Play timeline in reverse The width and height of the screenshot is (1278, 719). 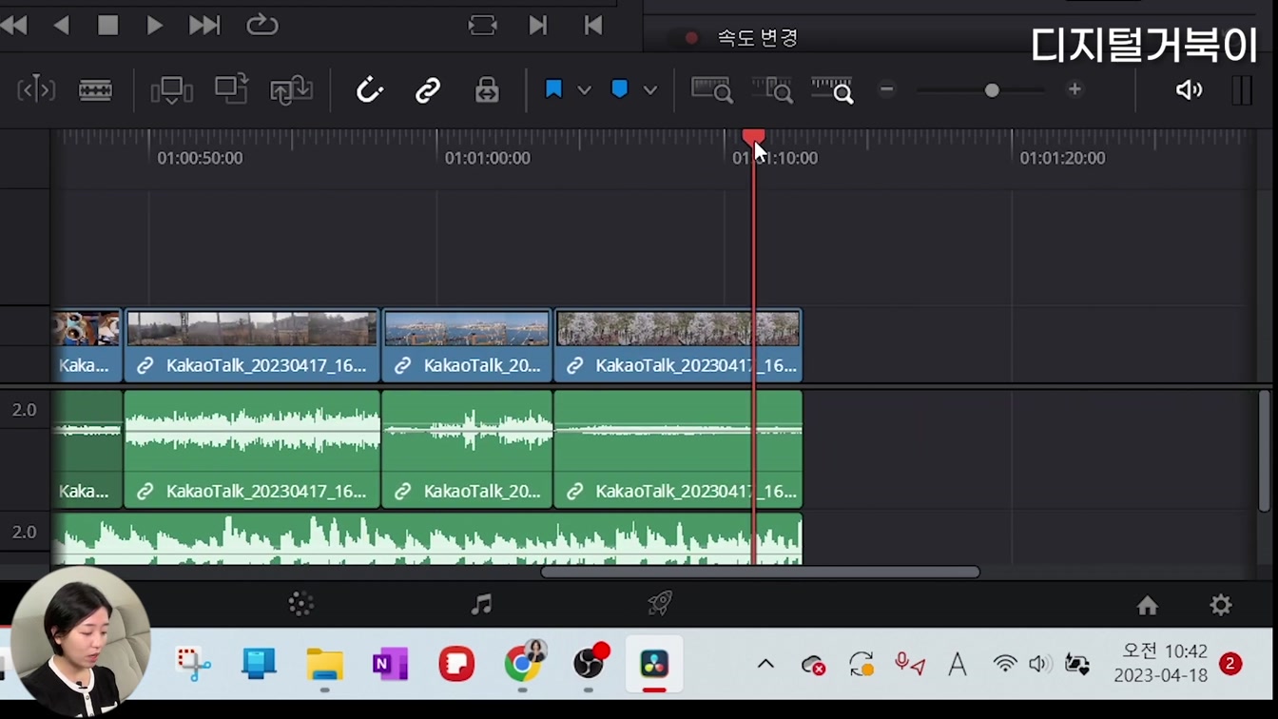point(61,26)
